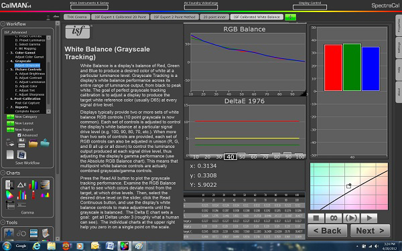Switch to the THX Cinema tab
The width and height of the screenshot is (402, 251).
77,17
